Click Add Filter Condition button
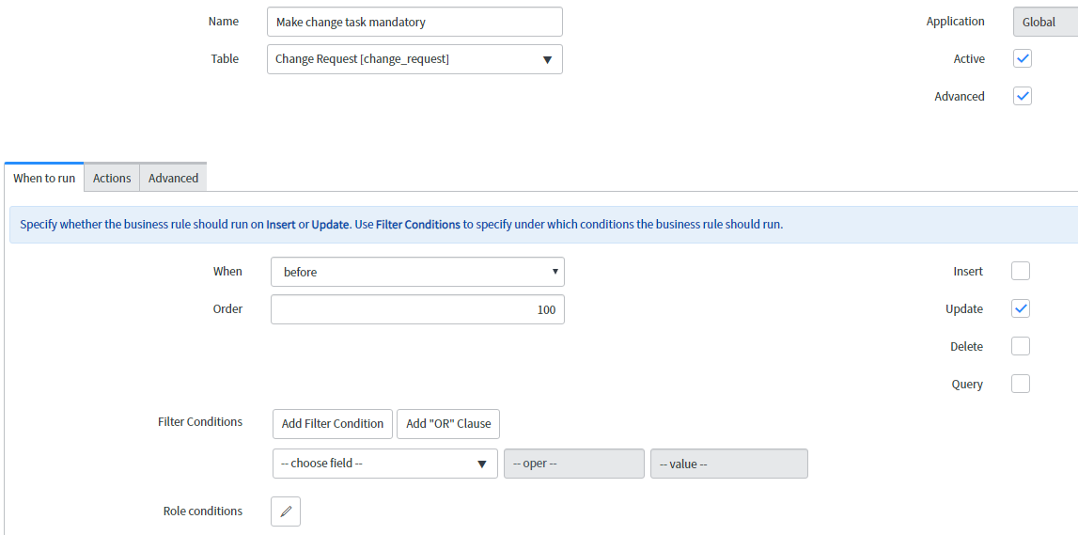This screenshot has height=535, width=1078. pyautogui.click(x=333, y=424)
